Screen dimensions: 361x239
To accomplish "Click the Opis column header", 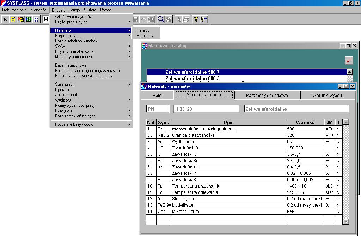I will (228, 122).
